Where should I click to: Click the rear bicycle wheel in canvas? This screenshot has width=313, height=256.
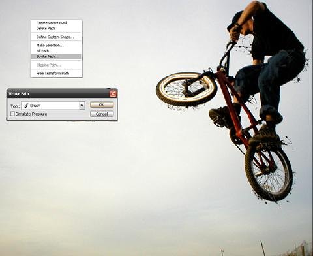(269, 172)
